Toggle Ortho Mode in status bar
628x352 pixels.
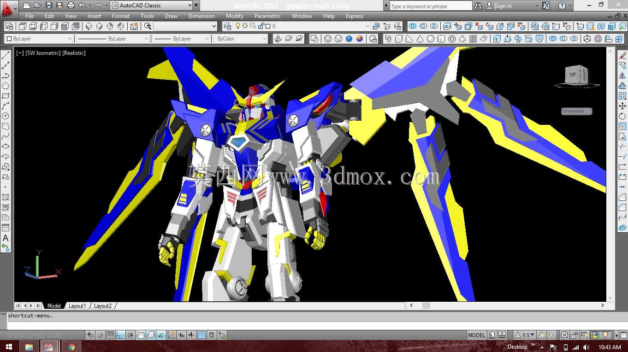(120, 335)
